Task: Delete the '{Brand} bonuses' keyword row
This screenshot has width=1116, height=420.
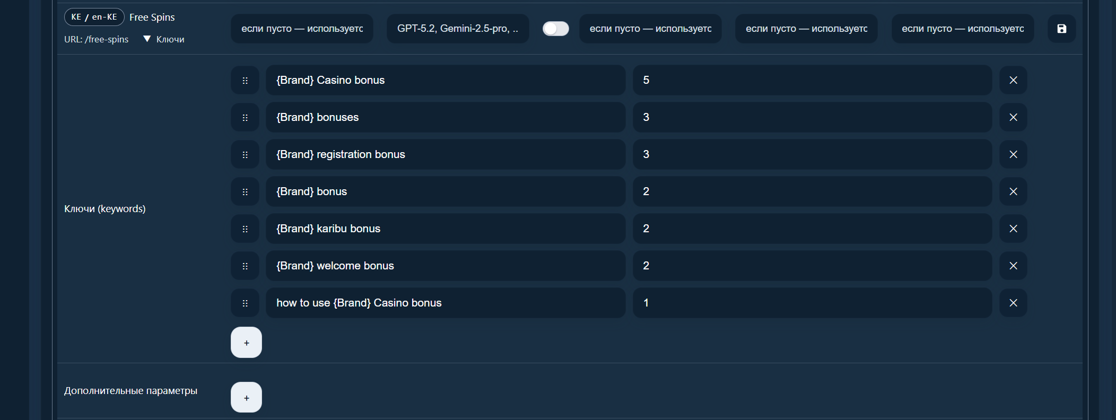Action: [x=1013, y=117]
